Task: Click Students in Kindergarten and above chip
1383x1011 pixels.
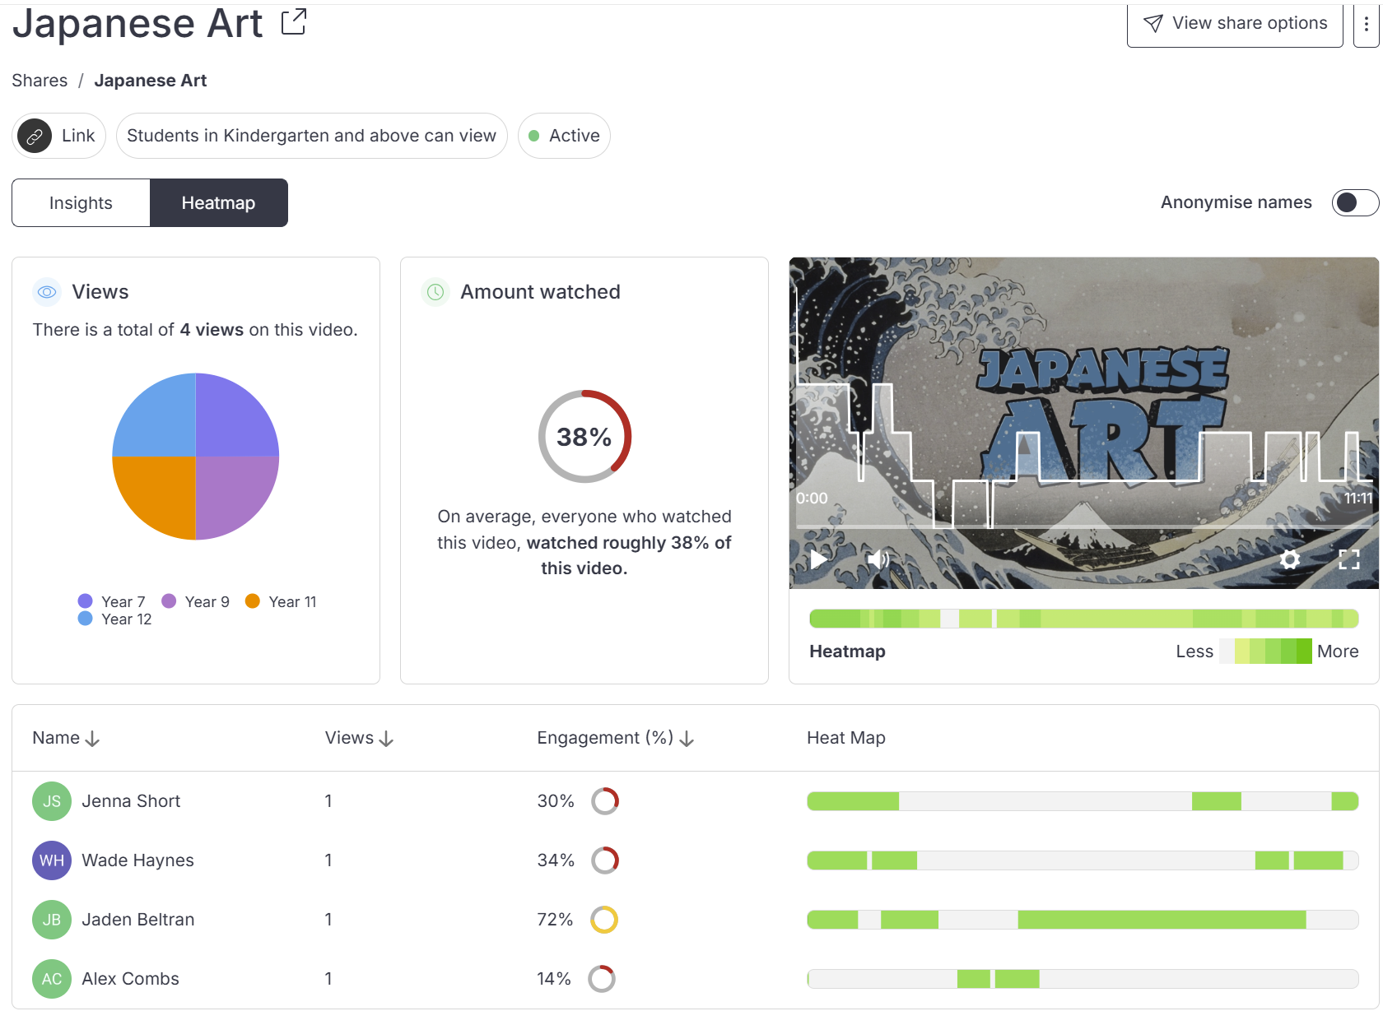Action: coord(312,136)
